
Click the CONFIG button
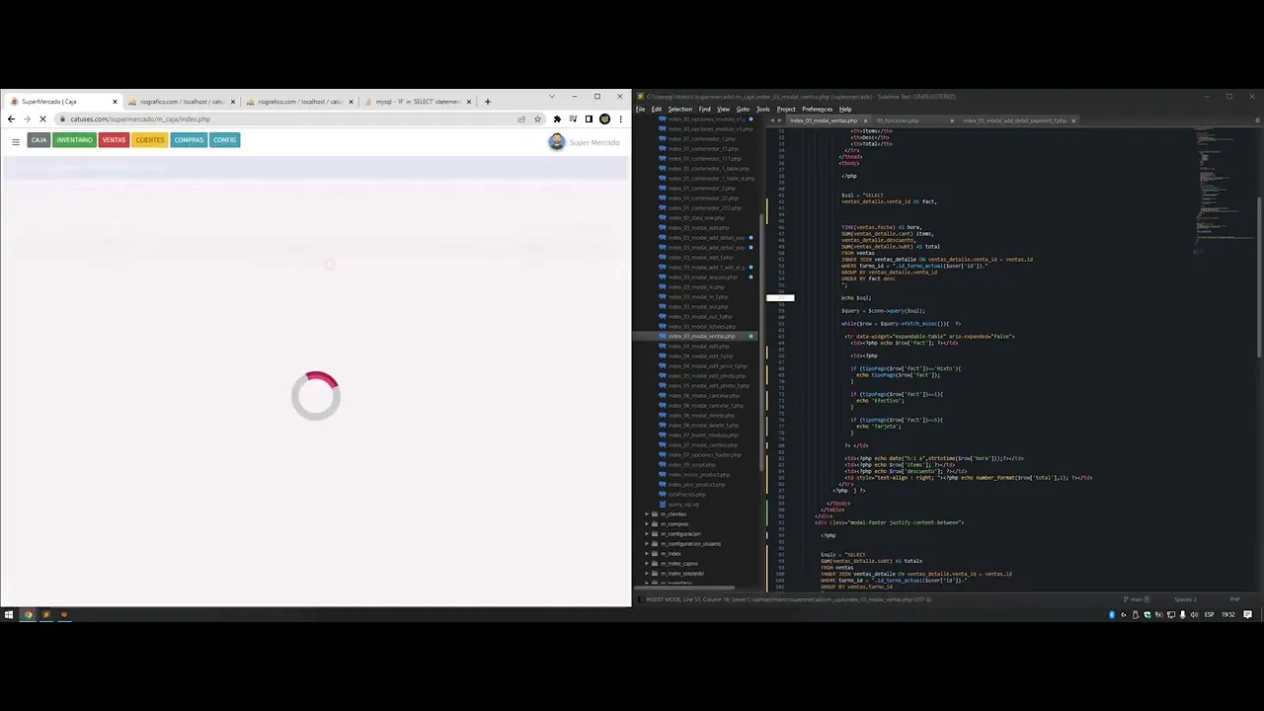224,140
